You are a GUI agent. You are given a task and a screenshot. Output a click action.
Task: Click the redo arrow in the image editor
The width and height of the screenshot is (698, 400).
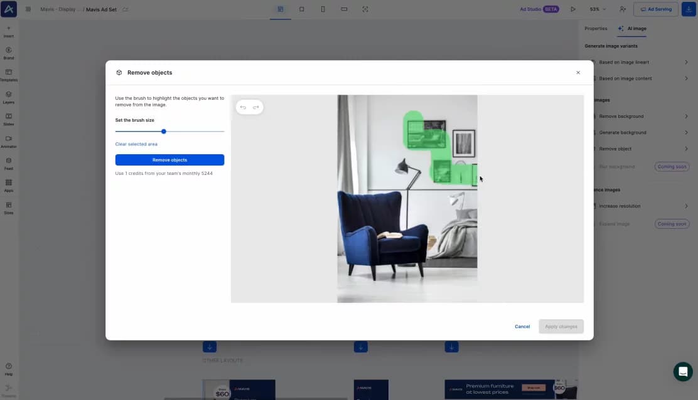tap(256, 107)
